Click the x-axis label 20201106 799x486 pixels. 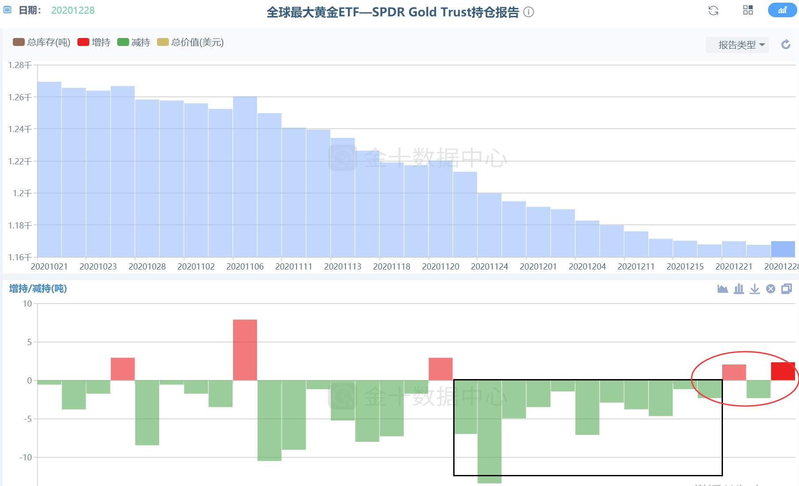pyautogui.click(x=245, y=266)
